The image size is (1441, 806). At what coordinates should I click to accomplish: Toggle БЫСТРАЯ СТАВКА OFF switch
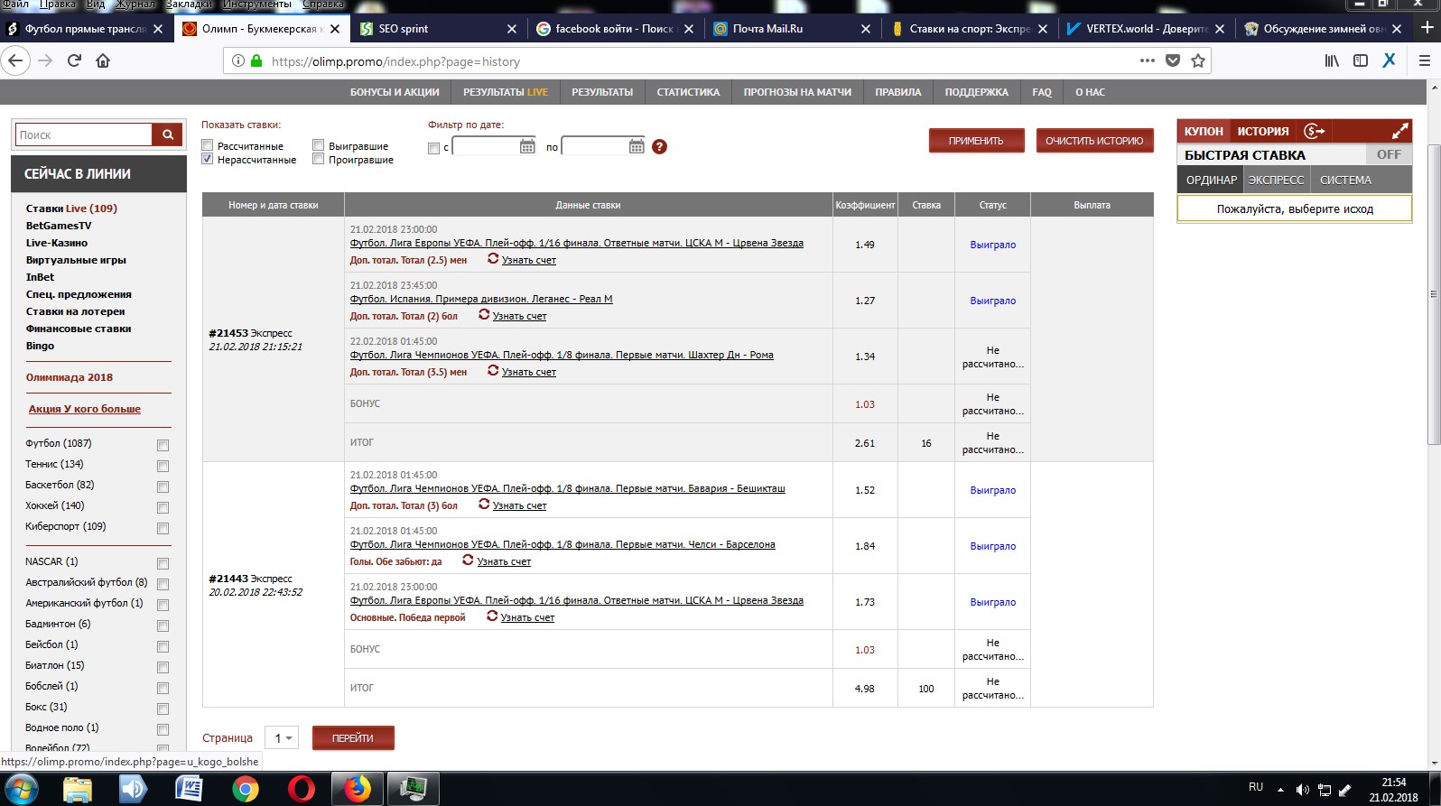click(x=1389, y=154)
